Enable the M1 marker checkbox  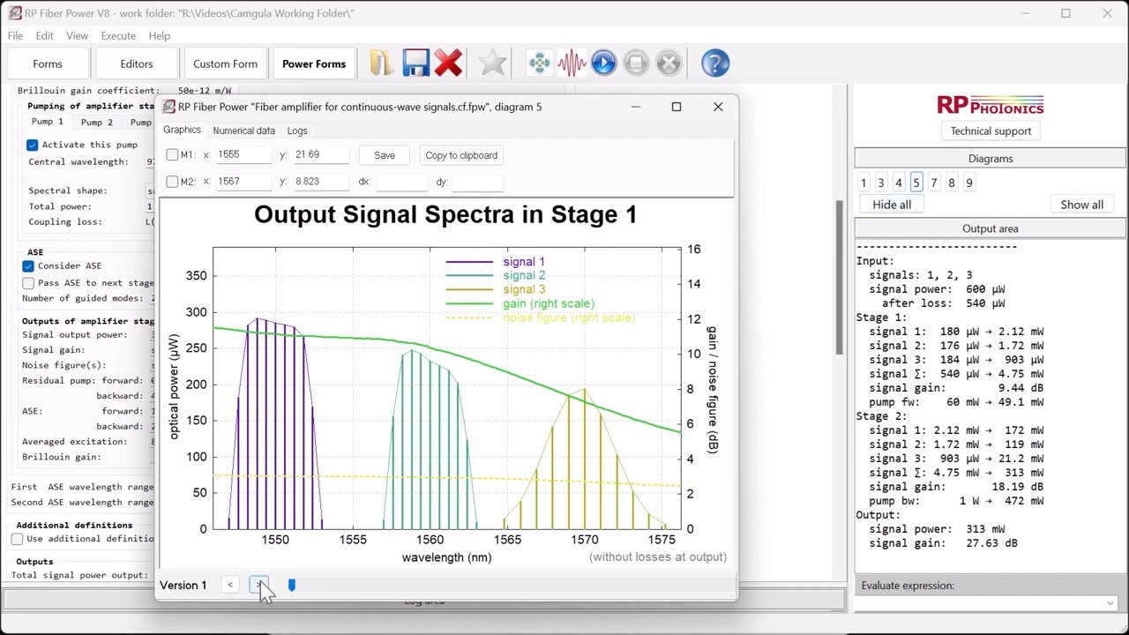pyautogui.click(x=173, y=155)
